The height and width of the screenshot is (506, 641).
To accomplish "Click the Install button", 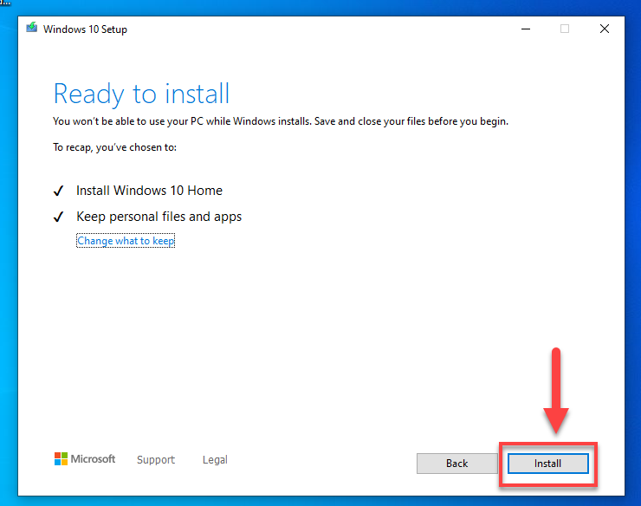I will [x=547, y=464].
